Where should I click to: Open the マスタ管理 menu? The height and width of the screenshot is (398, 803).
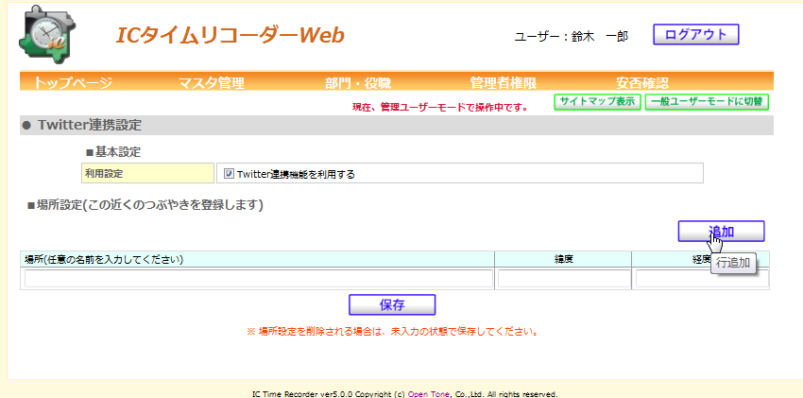coord(212,82)
